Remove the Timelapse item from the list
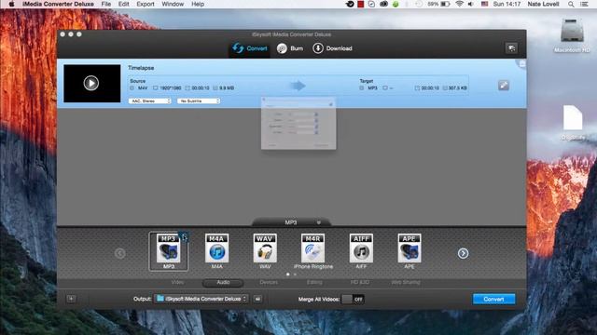Image resolution: width=597 pixels, height=335 pixels. [x=522, y=64]
